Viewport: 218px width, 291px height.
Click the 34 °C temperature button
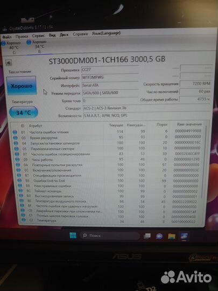[24, 113]
